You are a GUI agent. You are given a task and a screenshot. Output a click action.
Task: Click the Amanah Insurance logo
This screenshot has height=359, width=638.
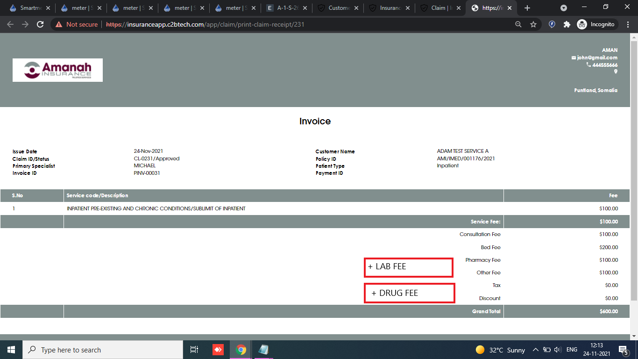pyautogui.click(x=57, y=70)
